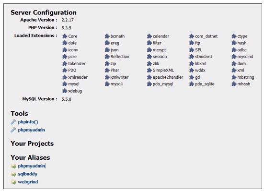This screenshot has width=264, height=191.
Task: Click the MySQL version number 5.5.8
Action: pos(66,99)
